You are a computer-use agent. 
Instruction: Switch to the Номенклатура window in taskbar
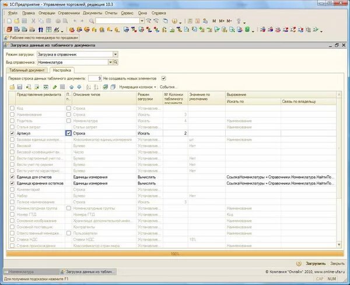32,272
